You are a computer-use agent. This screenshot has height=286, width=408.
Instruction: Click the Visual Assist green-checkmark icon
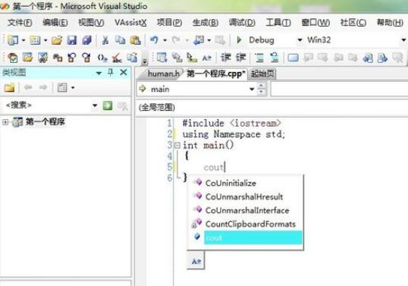[x=12, y=58]
